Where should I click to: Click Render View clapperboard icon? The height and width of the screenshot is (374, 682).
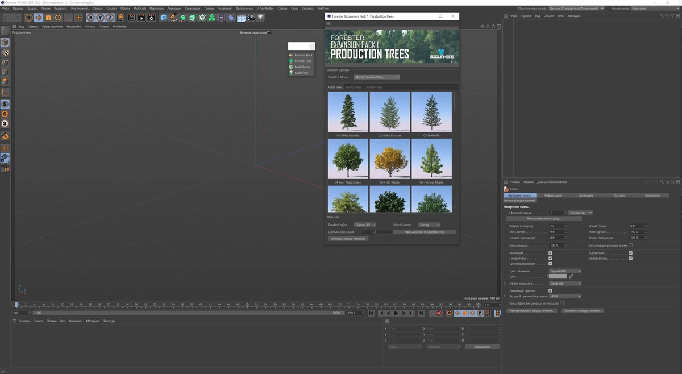tap(132, 18)
